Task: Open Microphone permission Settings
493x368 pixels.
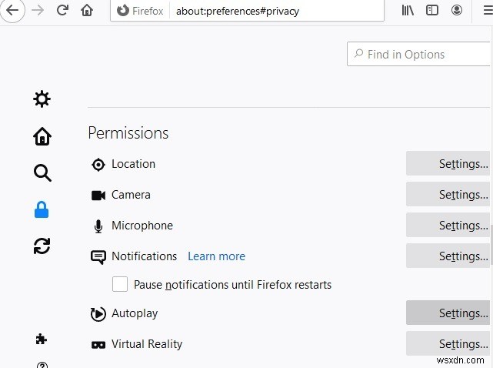Action: [x=448, y=226]
